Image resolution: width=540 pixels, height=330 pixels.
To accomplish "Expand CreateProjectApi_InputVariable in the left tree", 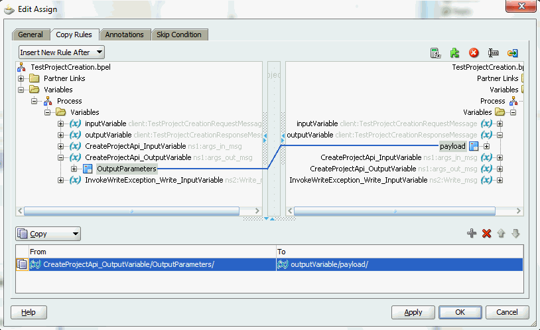I will [60, 146].
